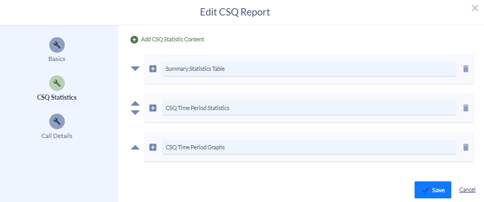This screenshot has height=202, width=484.
Task: Remove the CSQ Time Period Graphs row
Action: point(466,147)
